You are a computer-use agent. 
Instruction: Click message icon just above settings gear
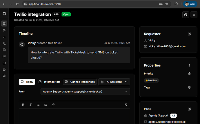pos(4,70)
